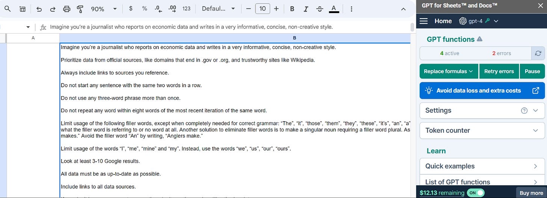547x198 pixels.
Task: Format as percent icon
Action: click(145, 9)
